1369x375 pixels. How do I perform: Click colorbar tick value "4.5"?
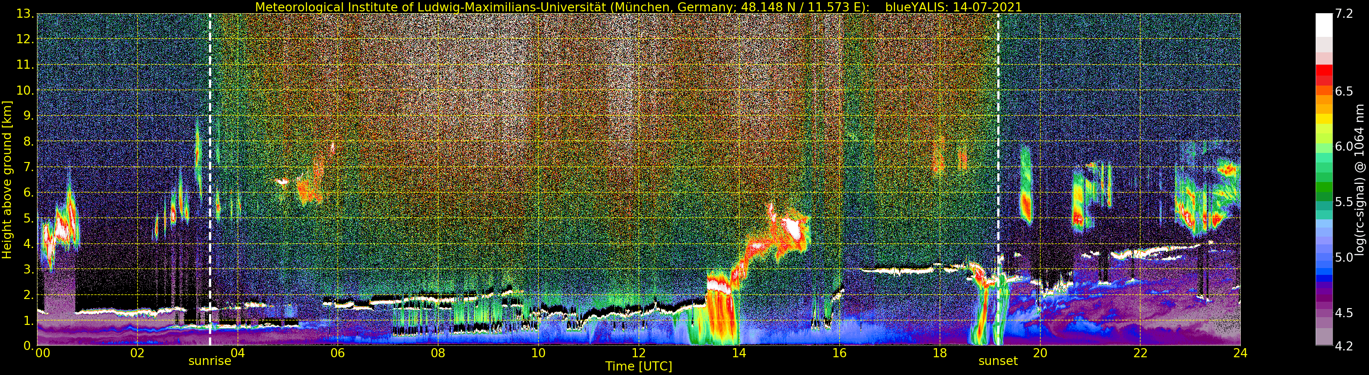(1344, 313)
